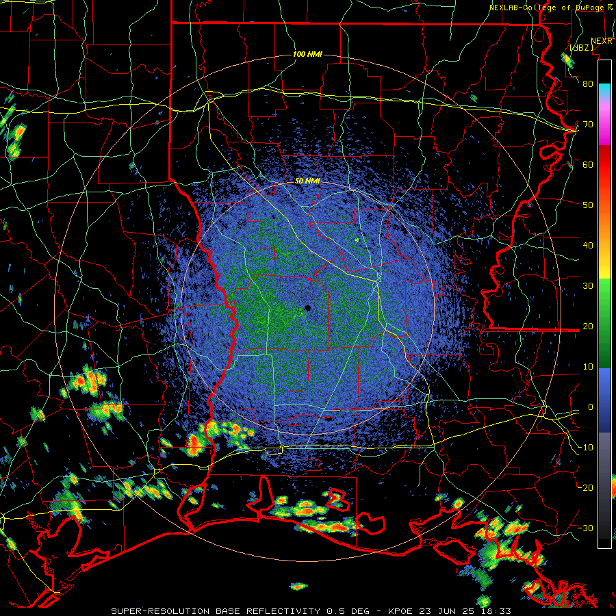
Task: Click the cyan top segment of color bar
Action: (x=604, y=91)
